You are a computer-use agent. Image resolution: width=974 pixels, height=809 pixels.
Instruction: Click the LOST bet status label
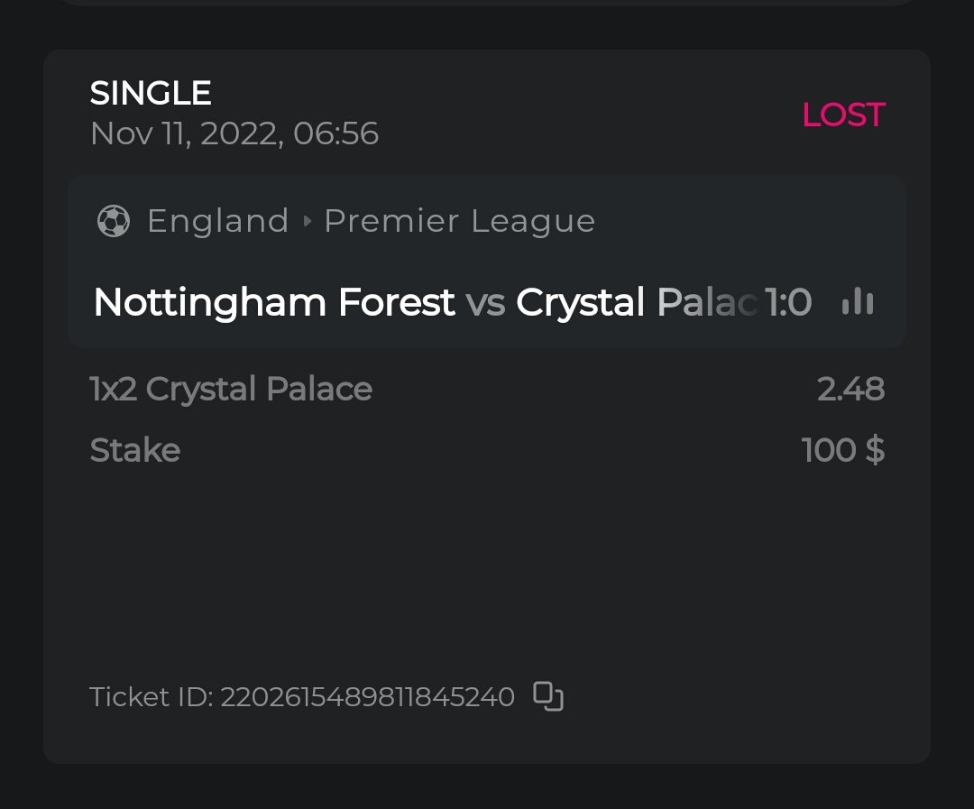click(x=843, y=115)
